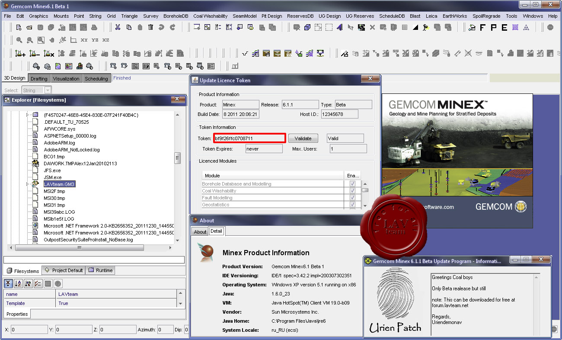
Task: Click the pan hand tool icon
Action: (x=52, y=40)
